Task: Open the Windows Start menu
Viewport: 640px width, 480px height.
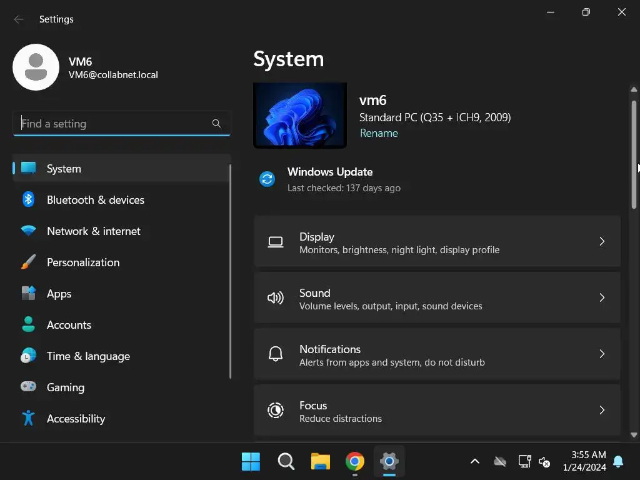Action: pos(251,462)
